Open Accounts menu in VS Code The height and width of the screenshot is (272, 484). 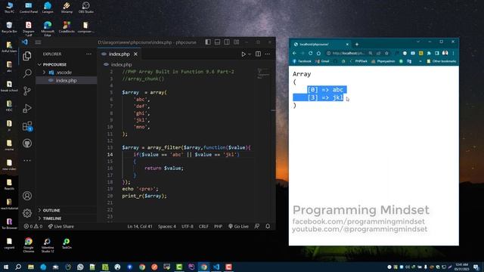[x=27, y=196]
